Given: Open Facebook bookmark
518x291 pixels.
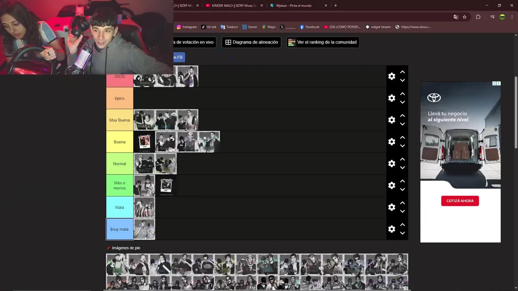Looking at the screenshot, I should coord(310,27).
